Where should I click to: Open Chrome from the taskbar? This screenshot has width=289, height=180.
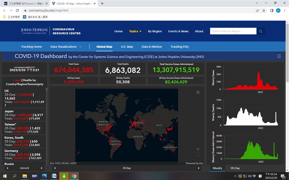74,176
